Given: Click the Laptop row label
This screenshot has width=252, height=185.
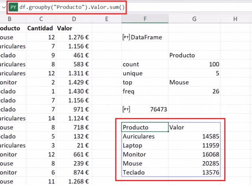Looking at the screenshot, I should 145,145.
